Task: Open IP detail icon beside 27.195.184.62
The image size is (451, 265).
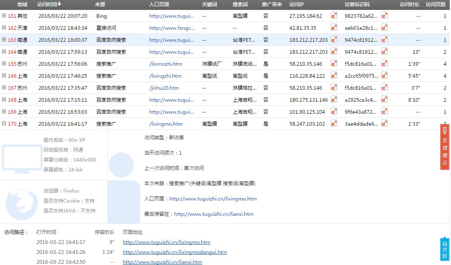Action: (x=334, y=16)
